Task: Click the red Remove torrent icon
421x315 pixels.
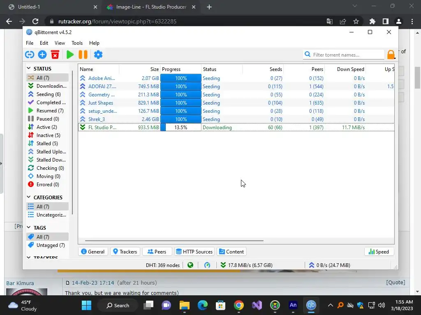Action: 55,55
